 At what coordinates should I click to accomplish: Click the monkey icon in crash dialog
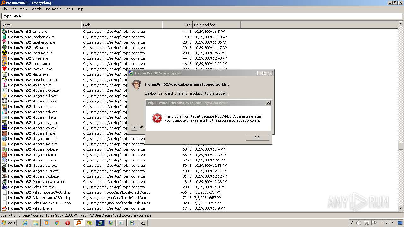136,84
